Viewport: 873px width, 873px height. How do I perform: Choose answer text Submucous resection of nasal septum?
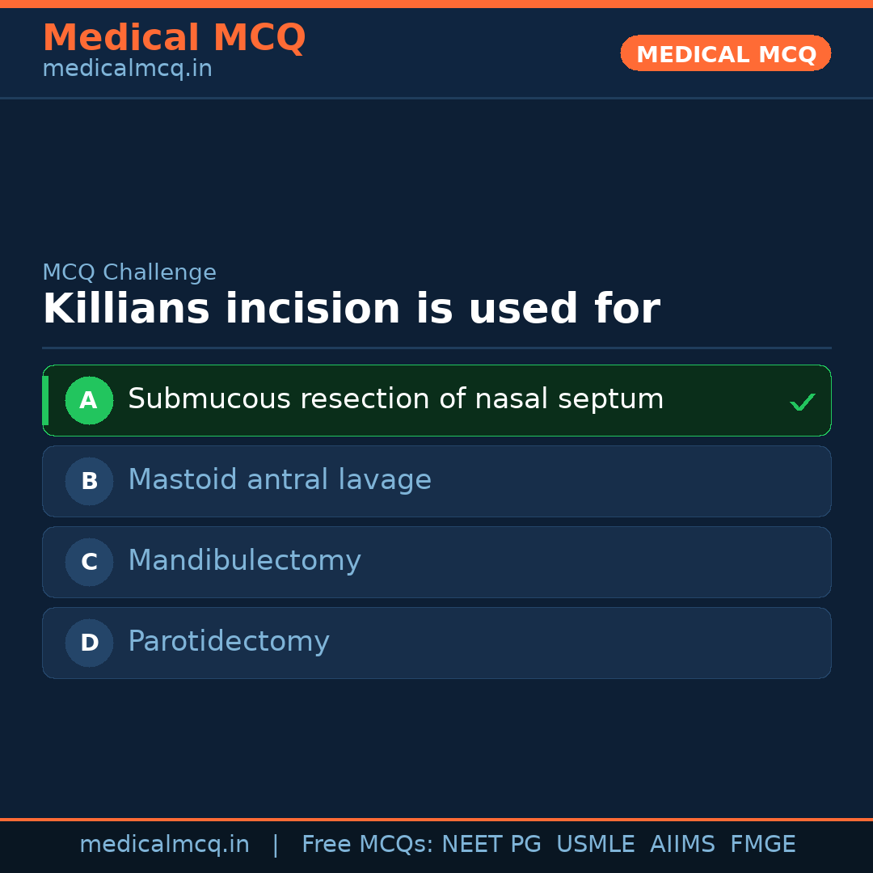(395, 399)
